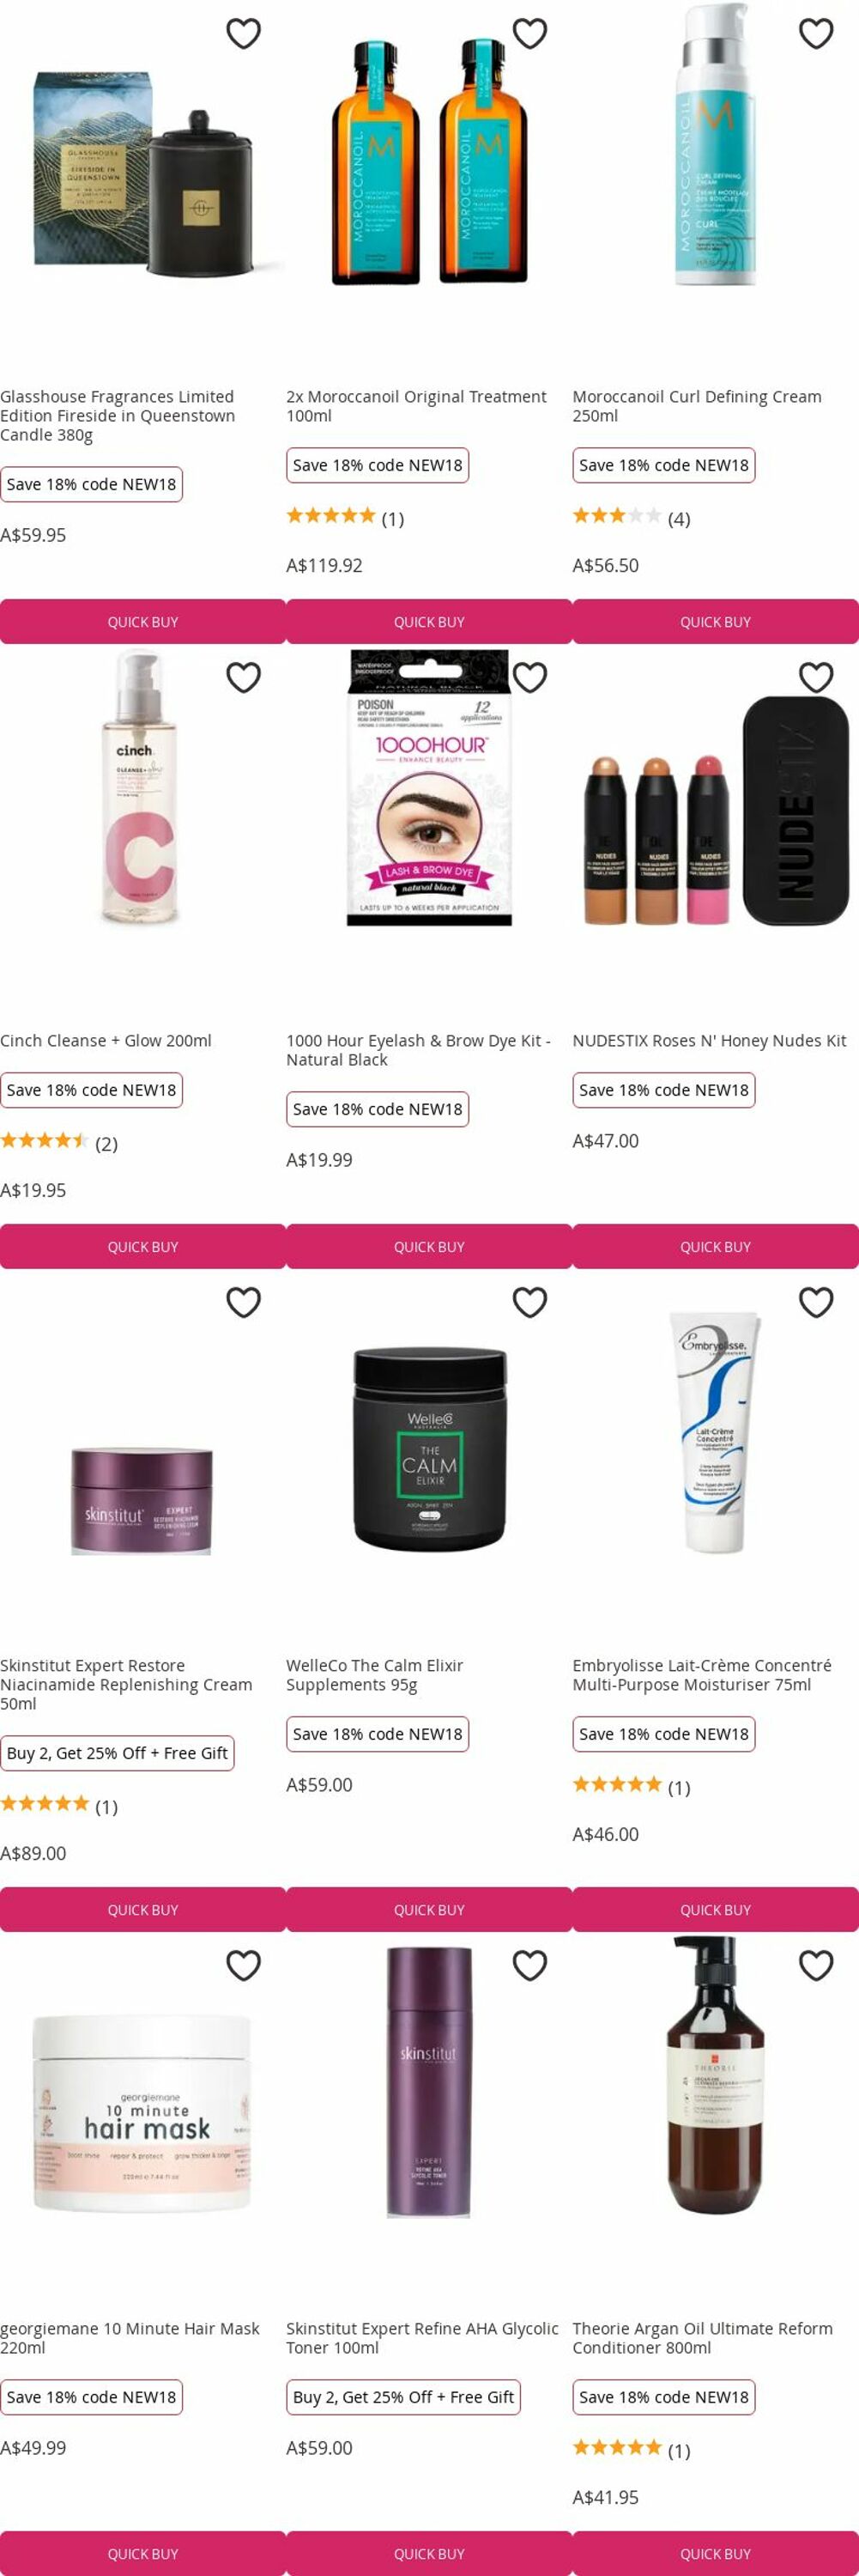Screen dimensions: 859x2576
Task: View the Buy 2, Get 25% Off offer on Skinstitut cream
Action: pos(117,1753)
